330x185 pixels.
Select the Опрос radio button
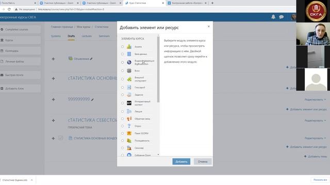coord(123,126)
